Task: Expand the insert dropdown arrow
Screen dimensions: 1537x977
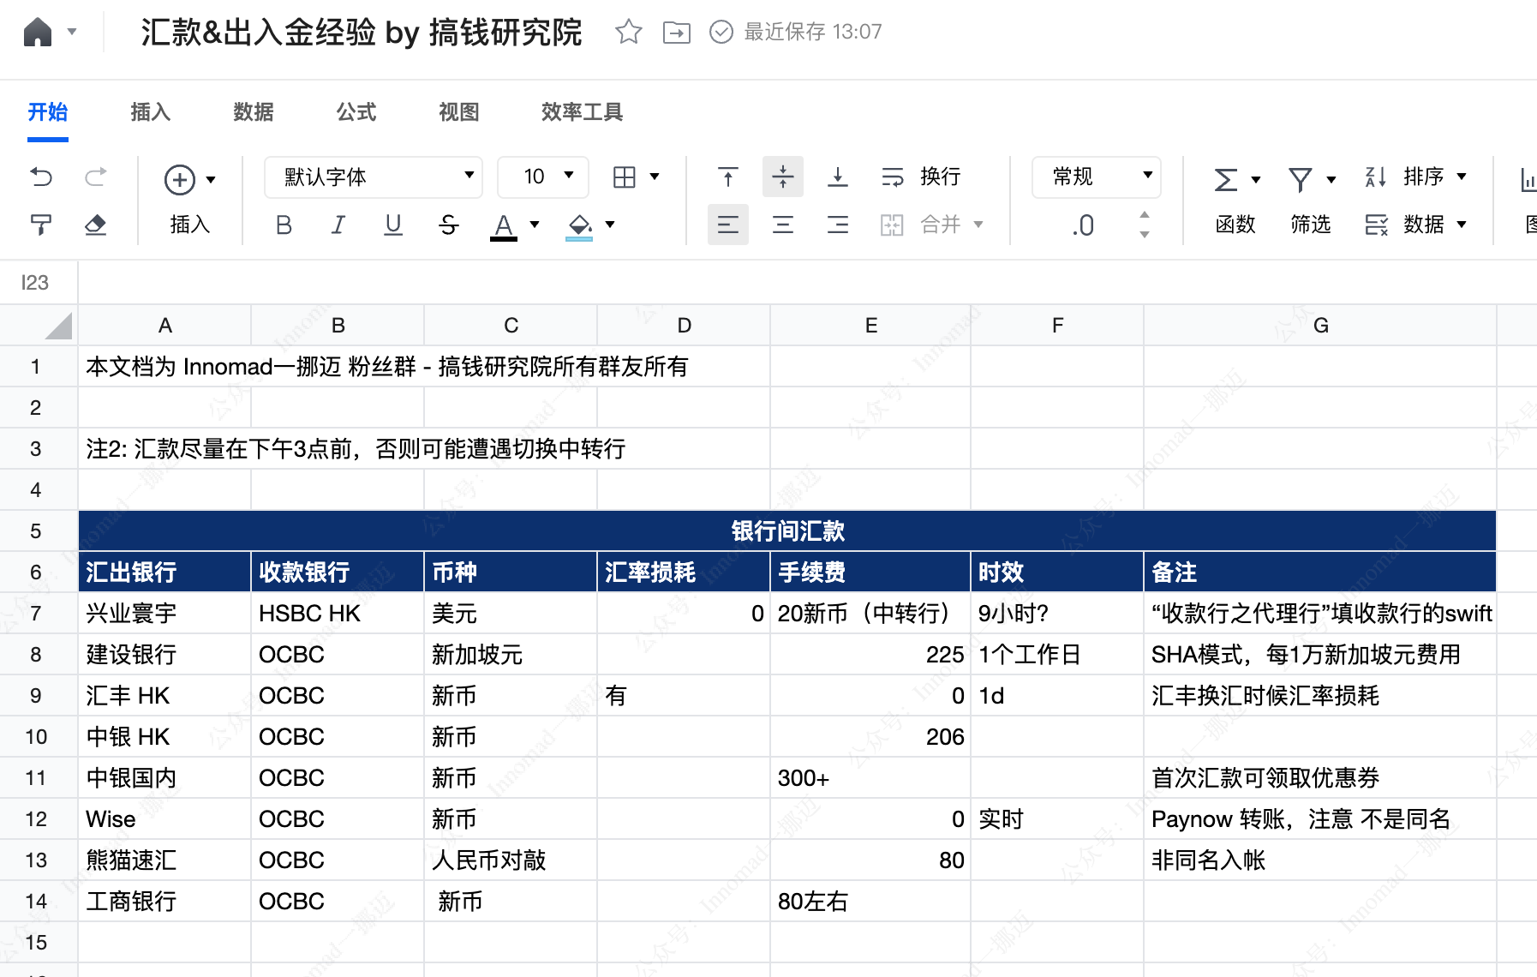Action: coord(211,180)
